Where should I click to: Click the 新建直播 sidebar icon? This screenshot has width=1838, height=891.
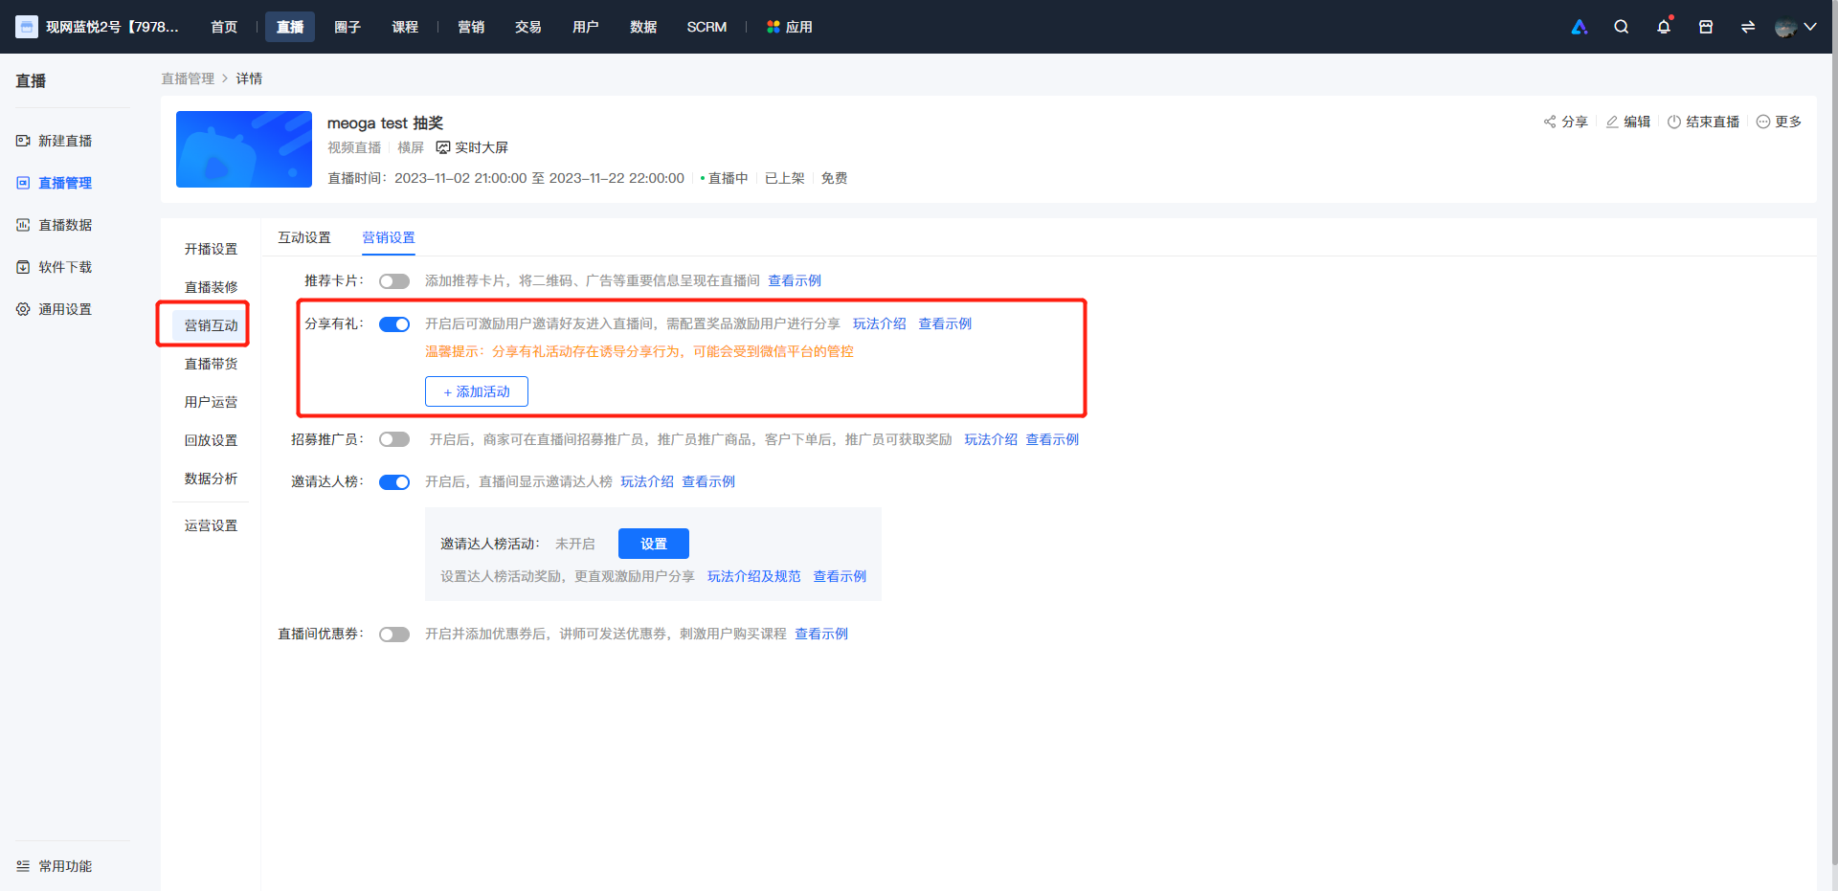(x=23, y=141)
